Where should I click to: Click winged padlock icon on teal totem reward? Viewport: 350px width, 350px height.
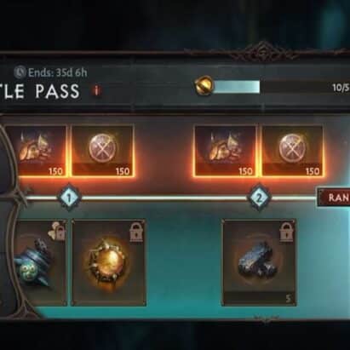pos(57,232)
